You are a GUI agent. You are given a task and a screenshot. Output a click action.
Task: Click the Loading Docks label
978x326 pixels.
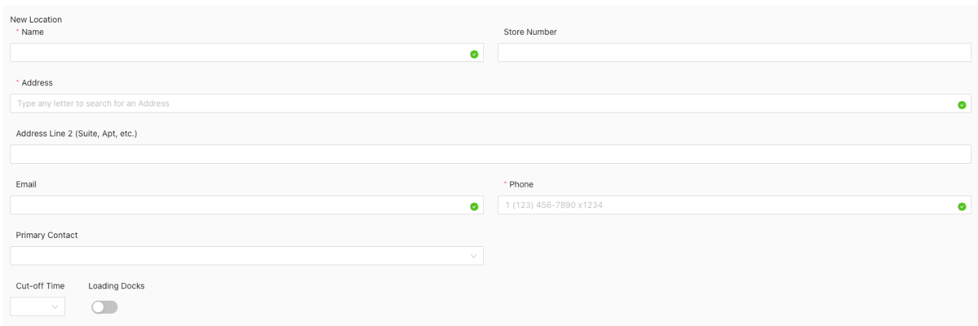click(x=116, y=286)
